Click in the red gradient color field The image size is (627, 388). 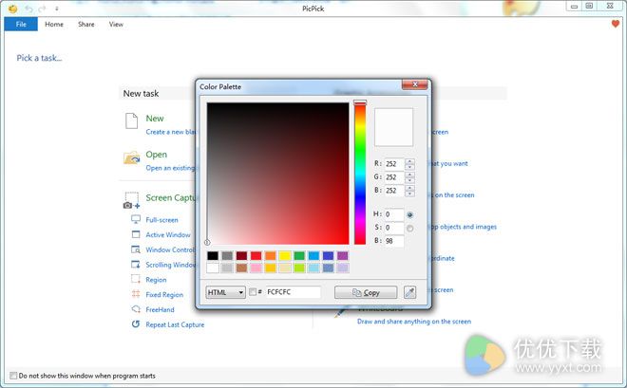point(278,174)
